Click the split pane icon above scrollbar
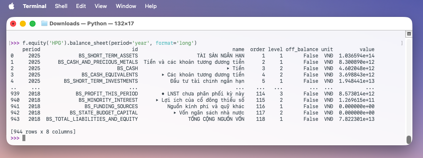 pos(409,34)
